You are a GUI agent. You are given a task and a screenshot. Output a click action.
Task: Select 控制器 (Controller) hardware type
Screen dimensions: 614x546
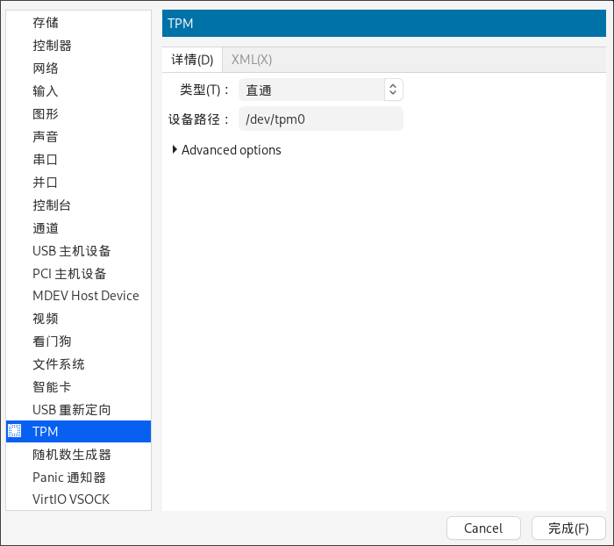tap(52, 45)
